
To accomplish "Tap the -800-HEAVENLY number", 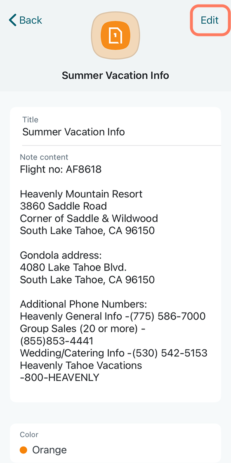I will pyautogui.click(x=59, y=378).
